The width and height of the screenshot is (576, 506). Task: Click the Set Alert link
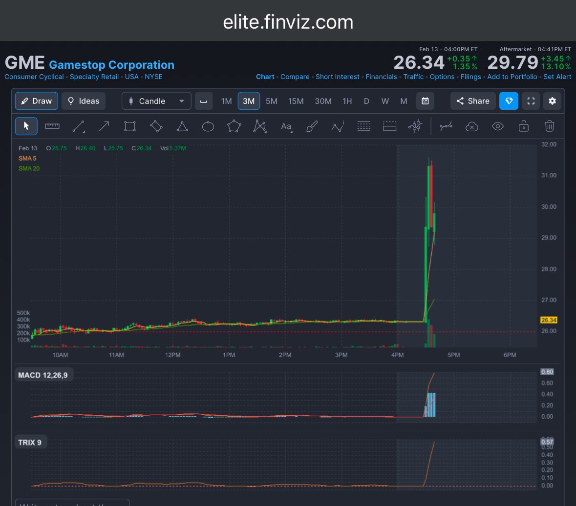coord(557,77)
